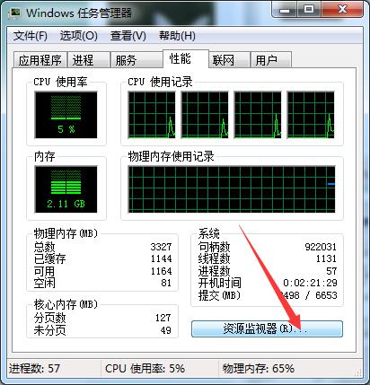Select the fourth CPU core history graph
The height and width of the screenshot is (385, 370).
click(x=311, y=115)
